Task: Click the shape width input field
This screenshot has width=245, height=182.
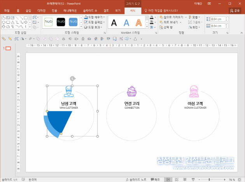Action: pyautogui.click(x=218, y=26)
